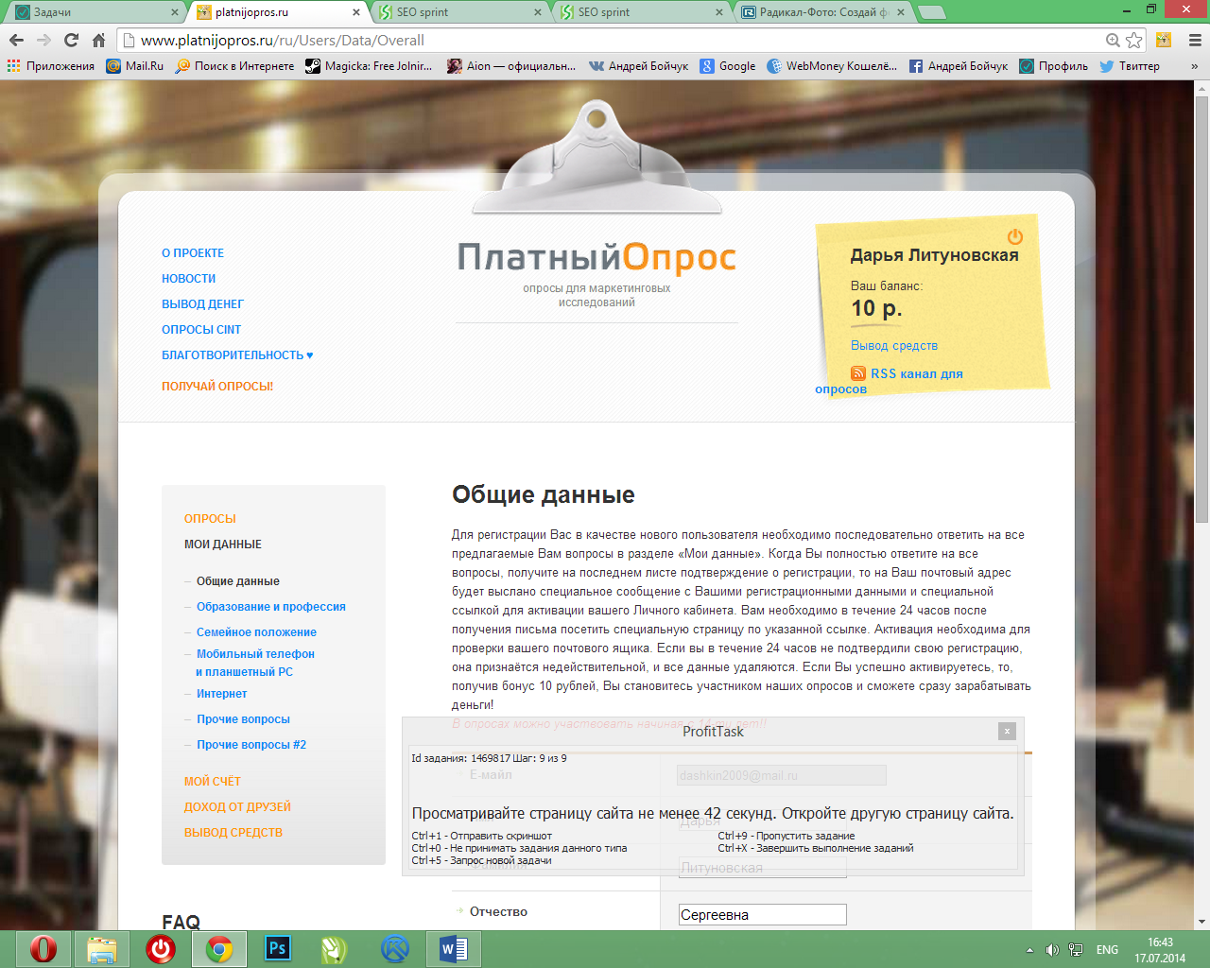Click the browser forward arrow

tap(43, 40)
